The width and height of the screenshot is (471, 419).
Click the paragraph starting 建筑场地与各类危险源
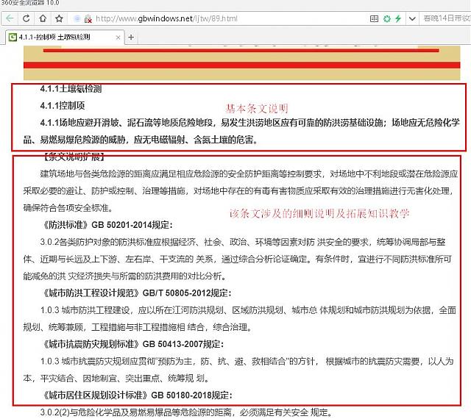241,190
